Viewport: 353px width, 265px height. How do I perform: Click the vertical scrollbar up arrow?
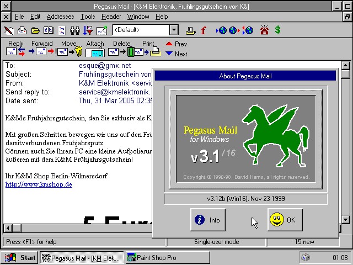[345, 65]
